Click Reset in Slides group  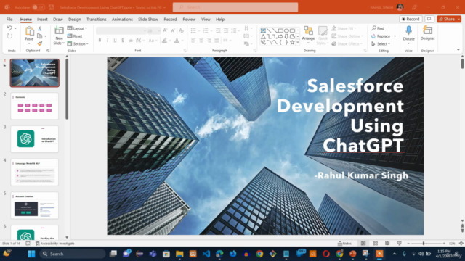(75, 36)
